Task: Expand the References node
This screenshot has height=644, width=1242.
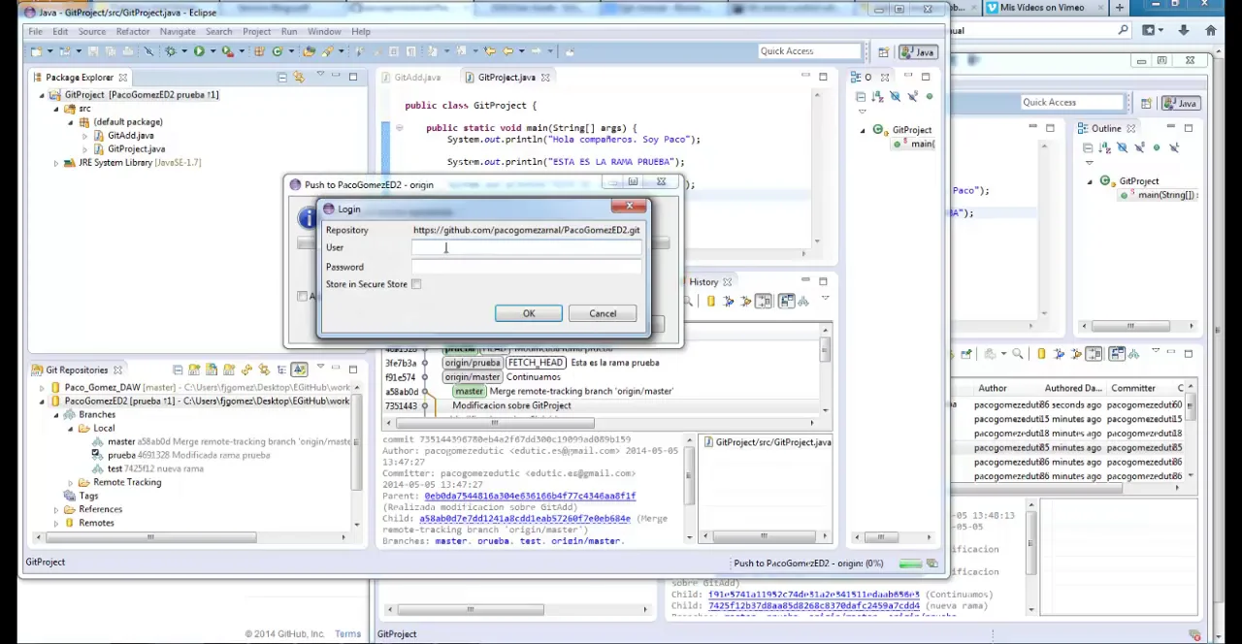Action: tap(56, 509)
